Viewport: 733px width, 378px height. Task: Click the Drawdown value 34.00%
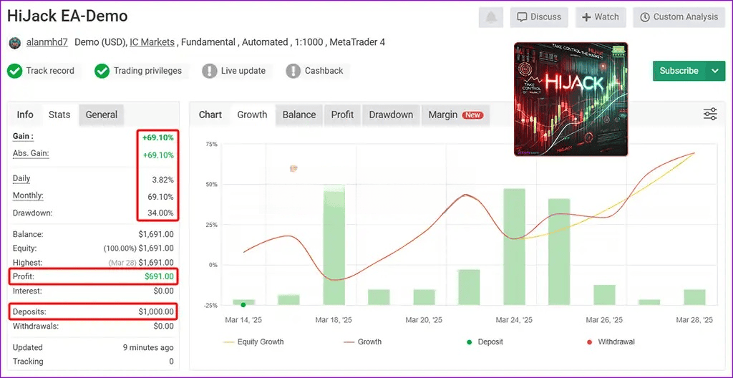[x=161, y=213]
